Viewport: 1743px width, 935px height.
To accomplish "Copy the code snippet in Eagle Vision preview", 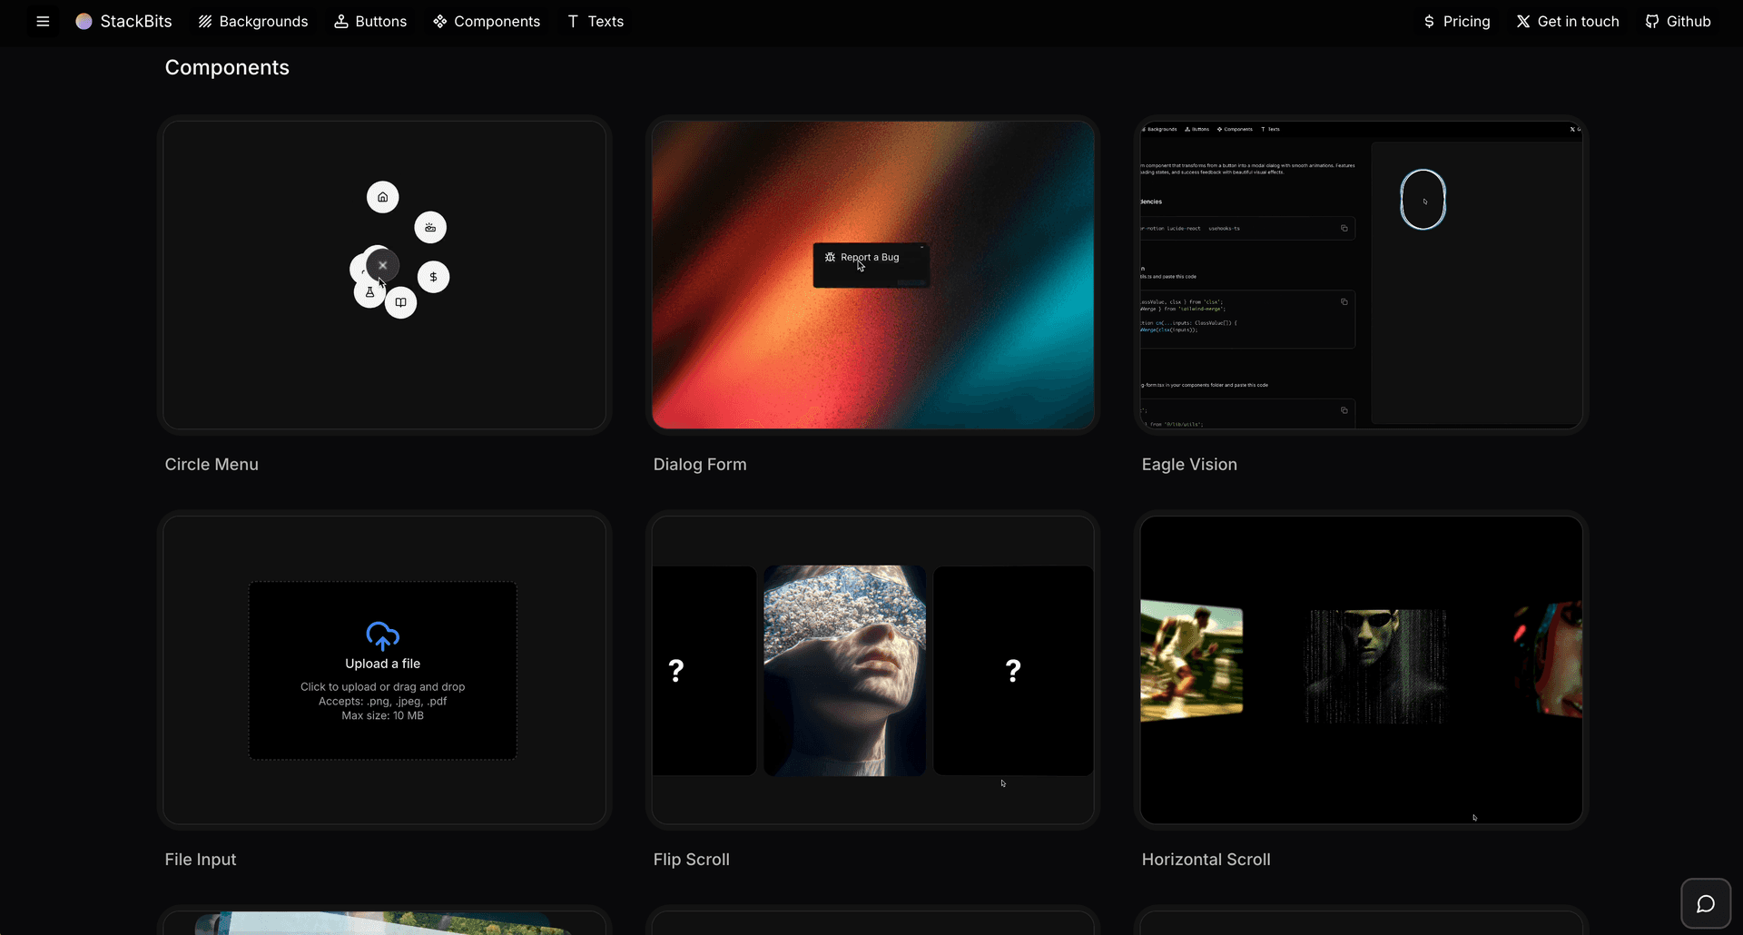I will [1345, 228].
